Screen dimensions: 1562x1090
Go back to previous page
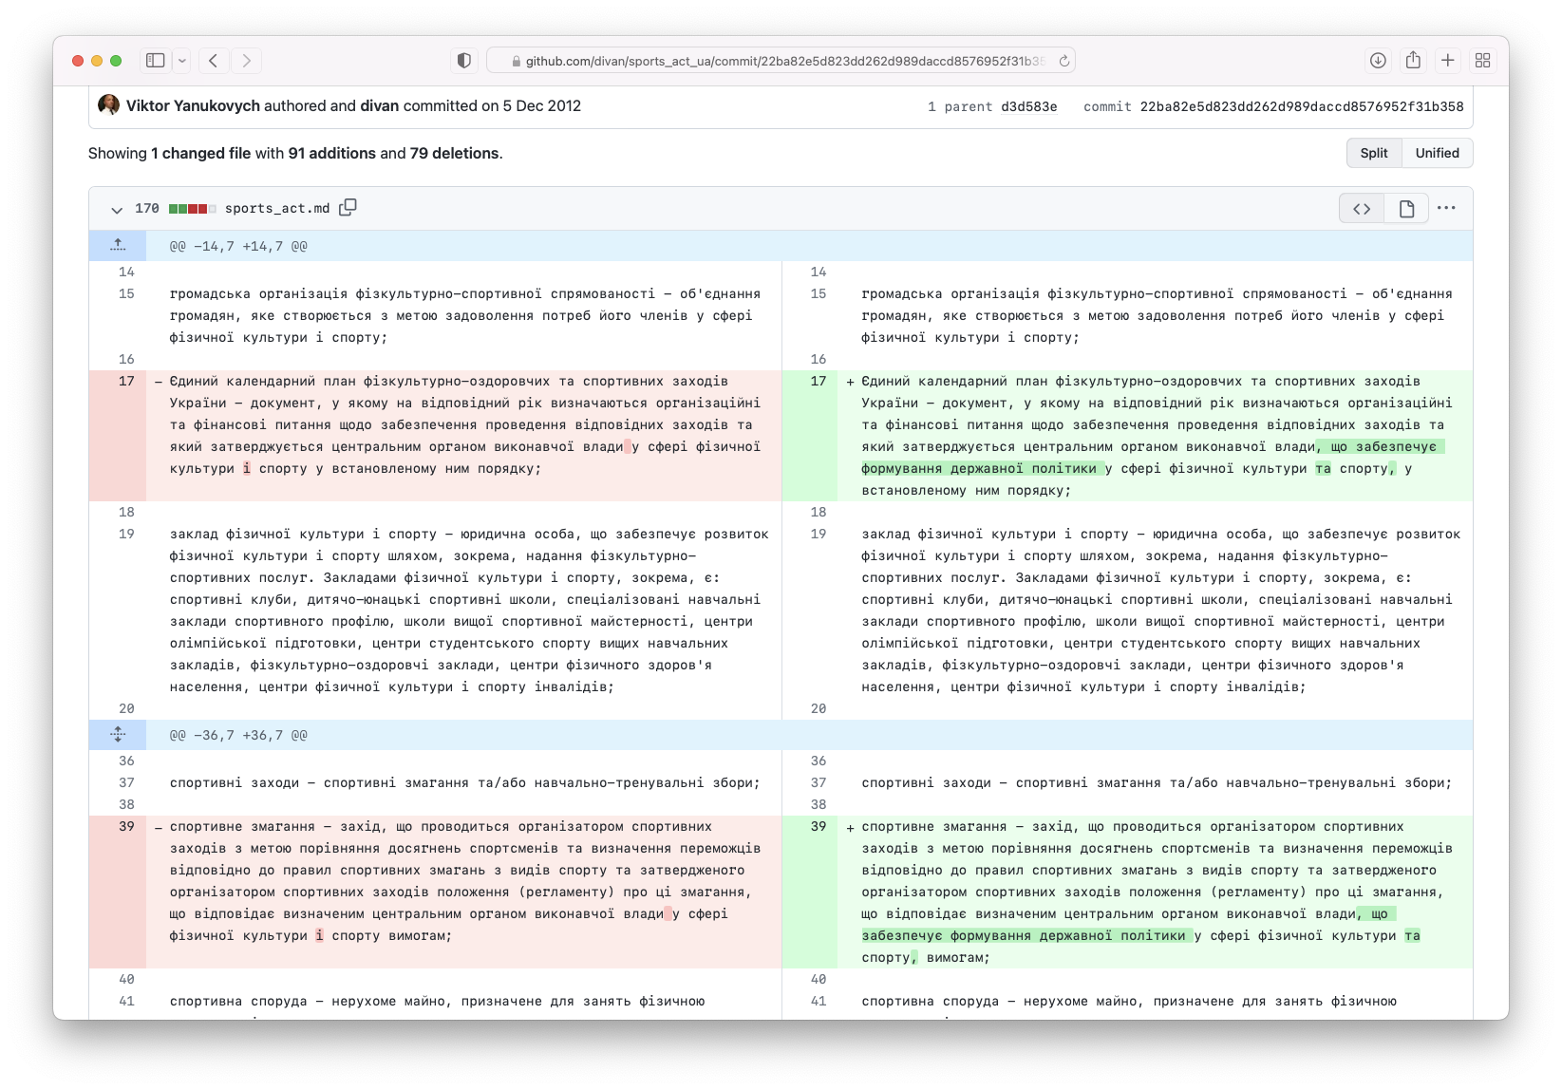coord(214,61)
